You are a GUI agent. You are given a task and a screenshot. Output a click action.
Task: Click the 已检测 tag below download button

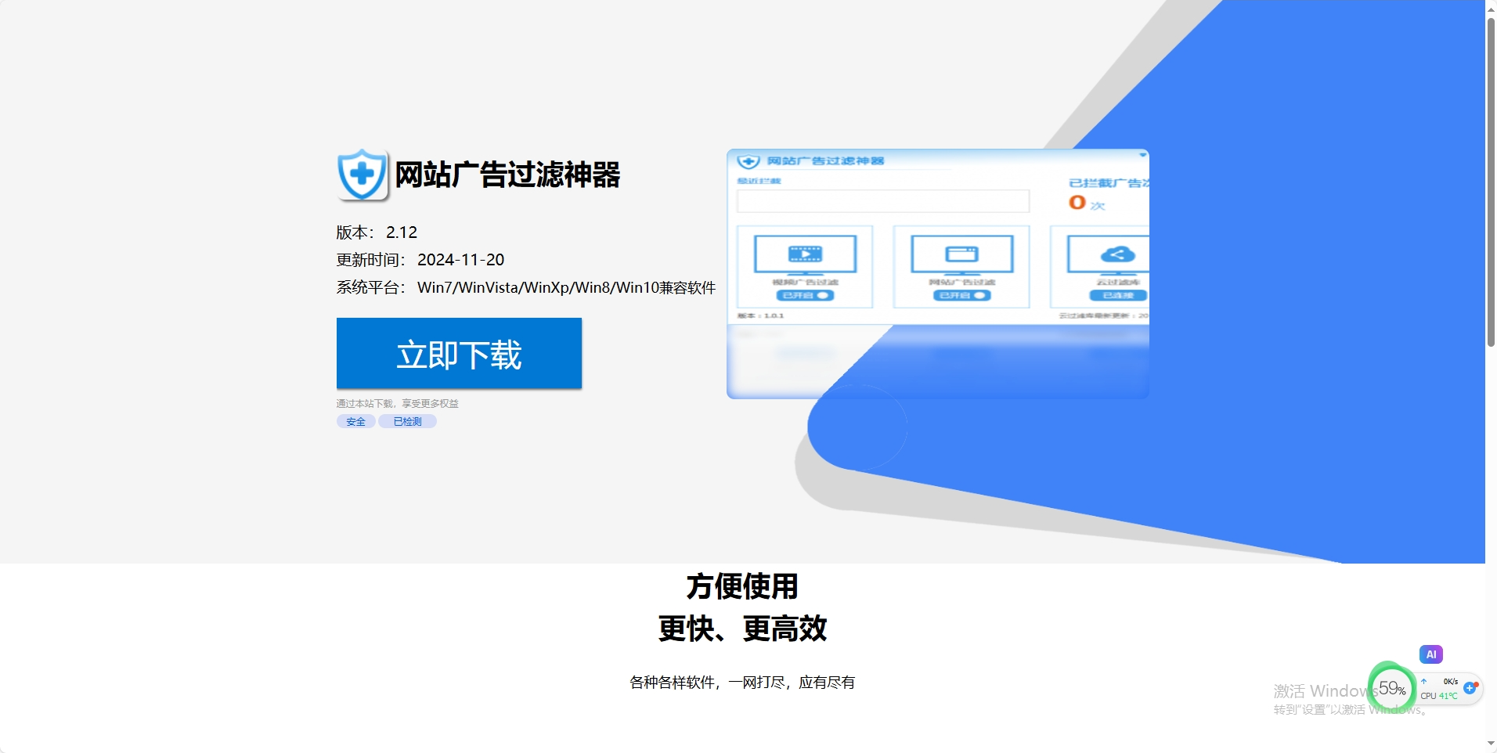pyautogui.click(x=406, y=421)
